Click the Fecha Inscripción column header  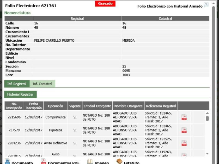(x=33, y=106)
